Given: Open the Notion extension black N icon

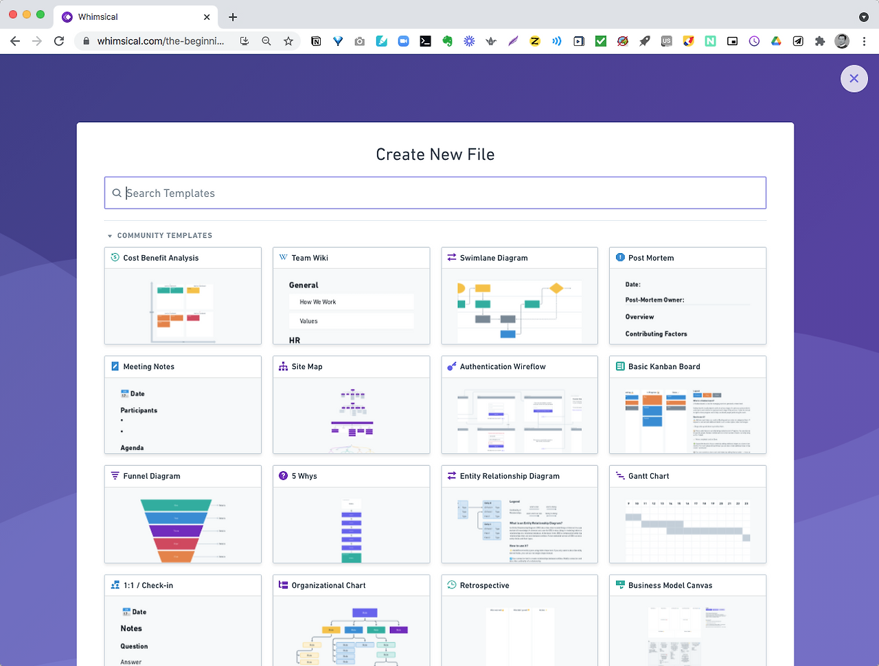Looking at the screenshot, I should click(316, 41).
